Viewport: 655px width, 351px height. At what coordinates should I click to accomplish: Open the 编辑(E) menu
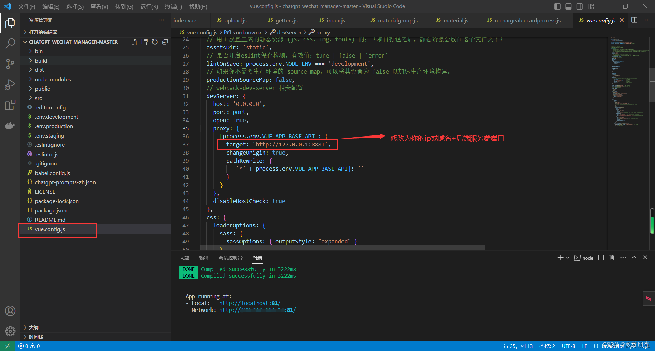[x=50, y=6]
